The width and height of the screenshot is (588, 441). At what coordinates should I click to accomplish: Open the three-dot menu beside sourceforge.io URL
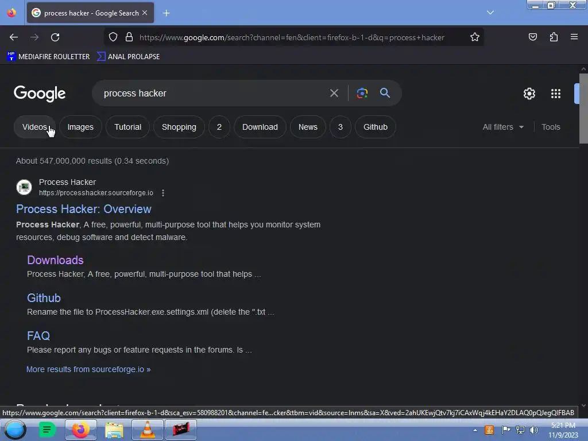click(x=163, y=193)
